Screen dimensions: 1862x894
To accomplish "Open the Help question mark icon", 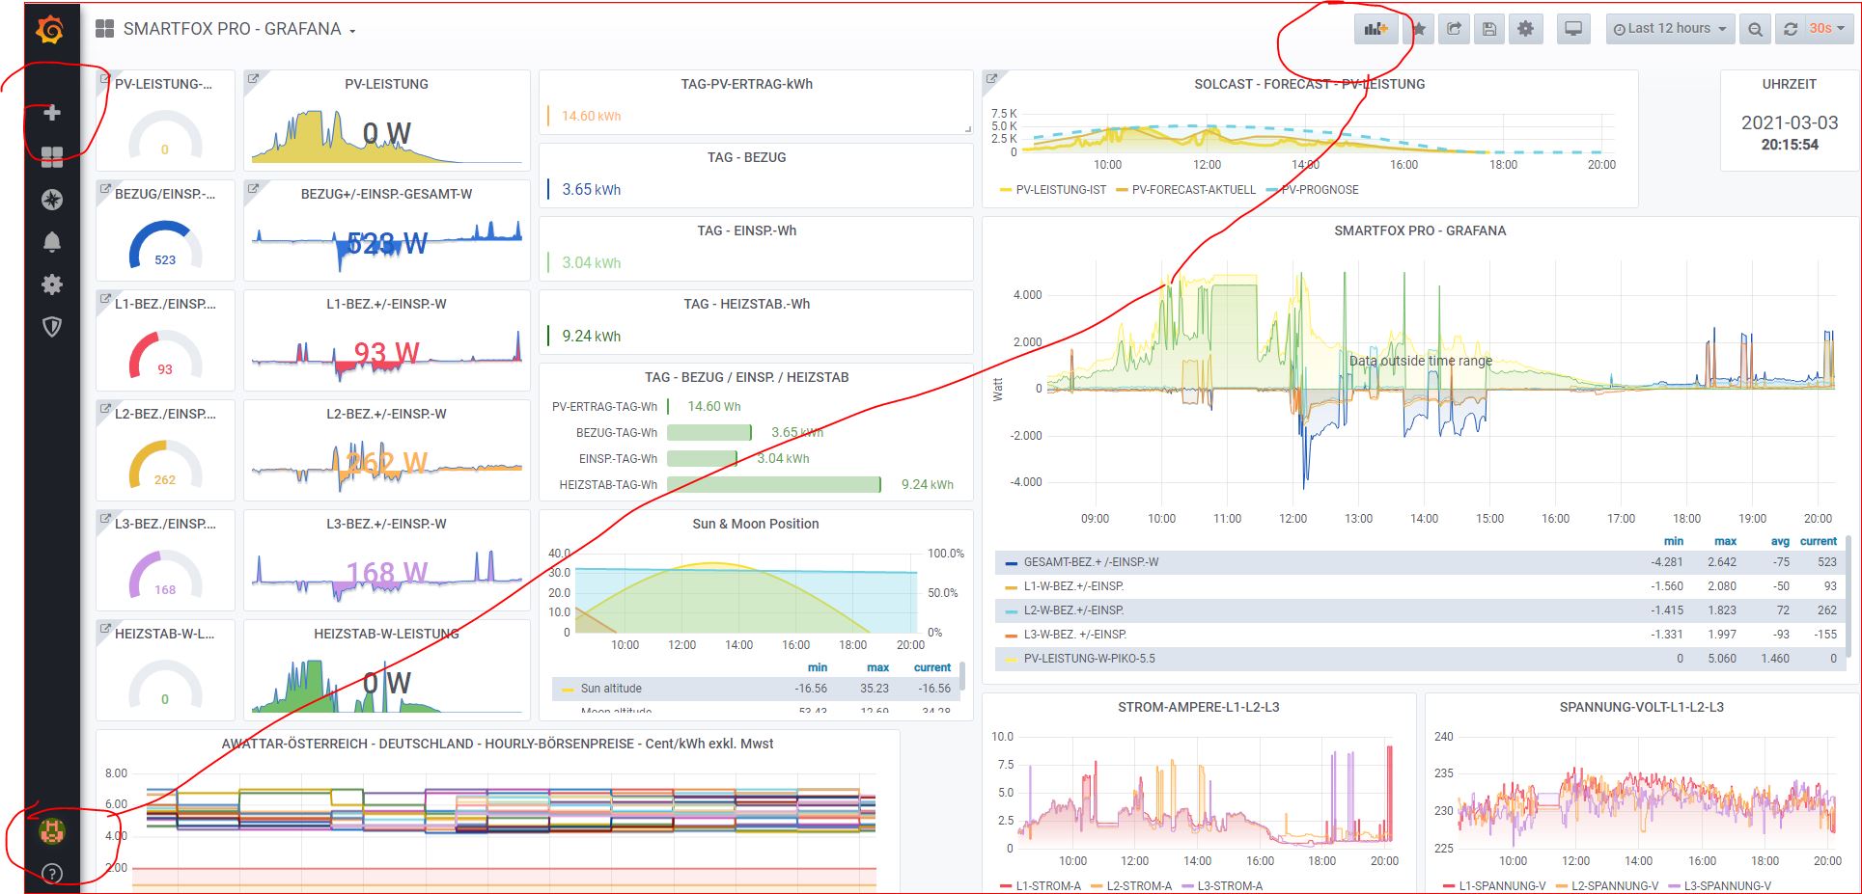I will coord(52,874).
